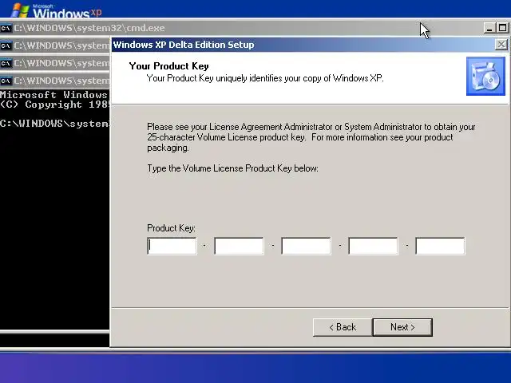Go back with the Back button
The image size is (511, 383).
tap(343, 327)
